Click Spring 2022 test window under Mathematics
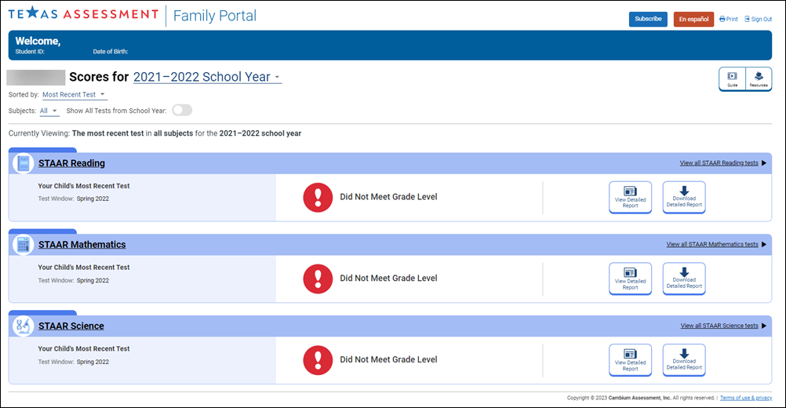Screen dimensions: 786x408 pyautogui.click(x=93, y=281)
